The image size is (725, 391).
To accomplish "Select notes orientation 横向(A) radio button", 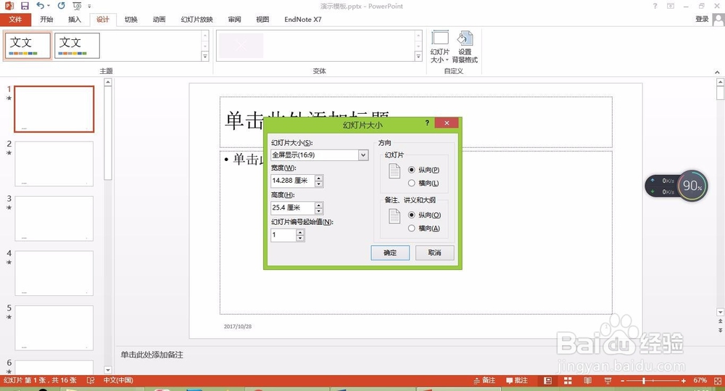I will point(412,229).
